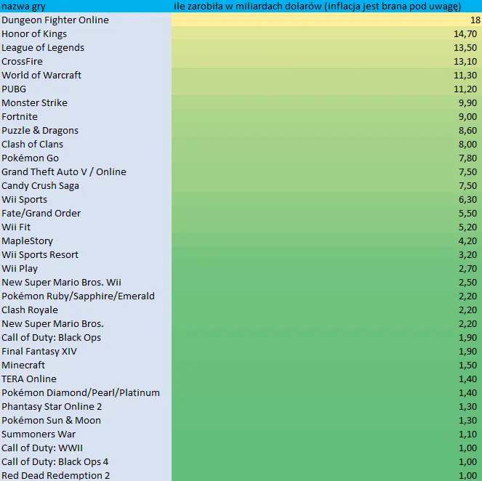Select the value 2,50 cell
Screen dimensions: 482x481
326,282
